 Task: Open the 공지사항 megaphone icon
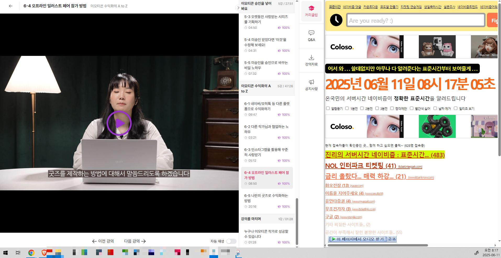[x=311, y=85]
